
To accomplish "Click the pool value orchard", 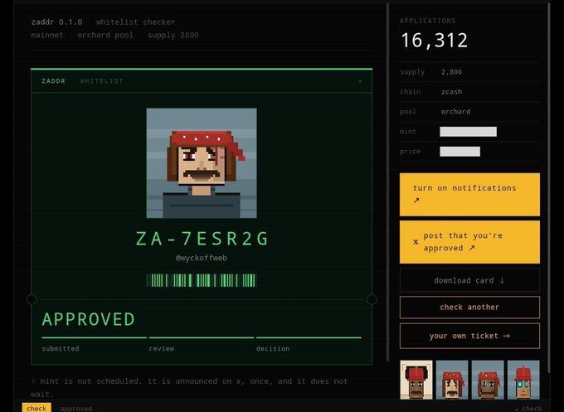I will pyautogui.click(x=455, y=111).
